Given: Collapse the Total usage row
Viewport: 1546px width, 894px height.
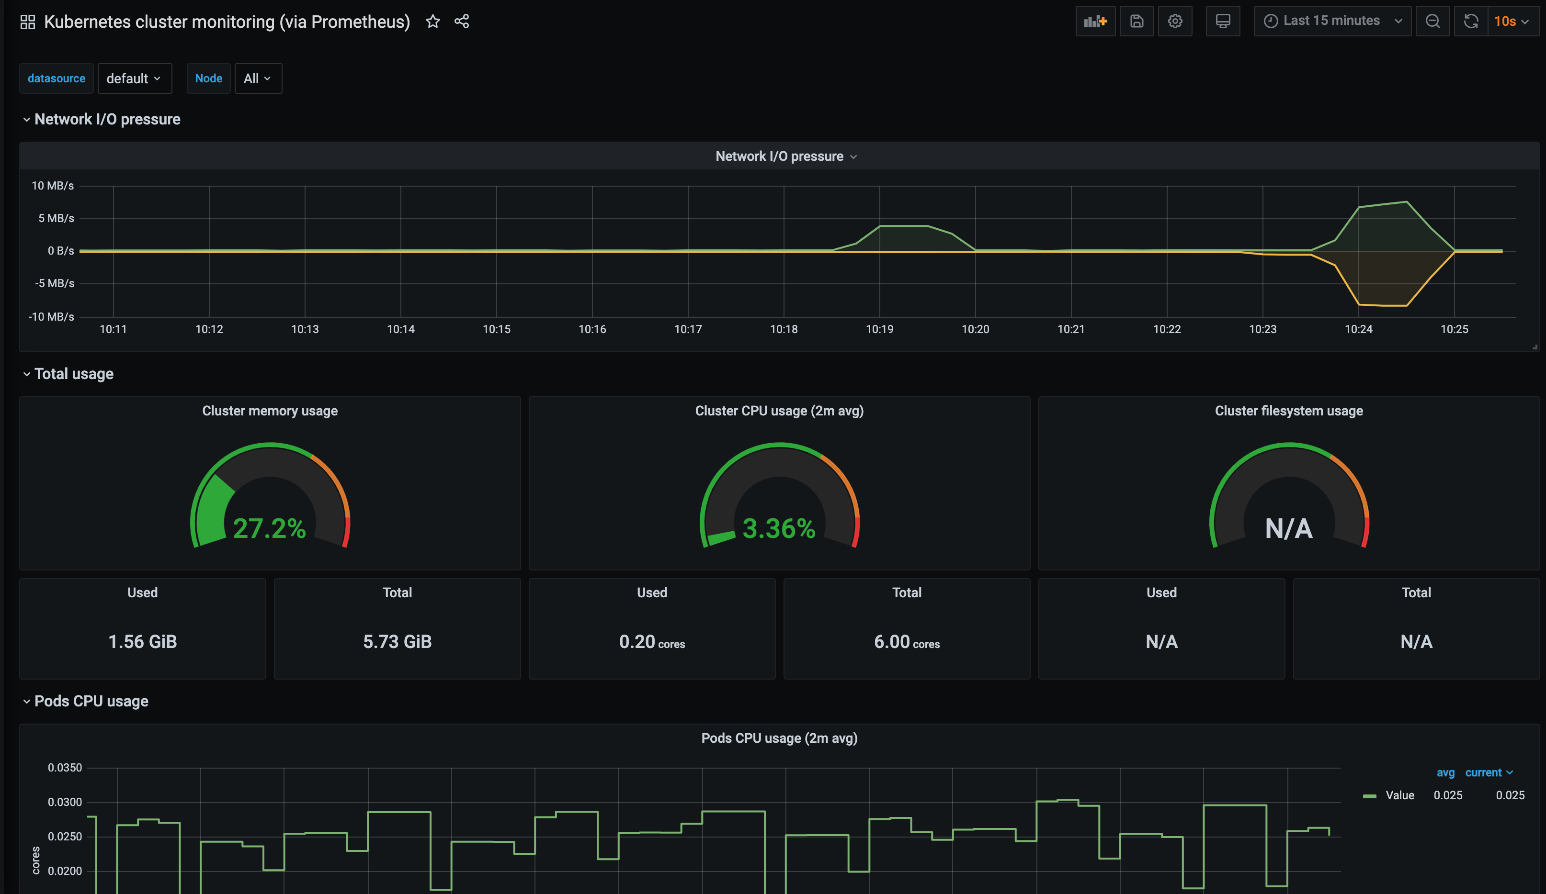Looking at the screenshot, I should pyautogui.click(x=26, y=374).
